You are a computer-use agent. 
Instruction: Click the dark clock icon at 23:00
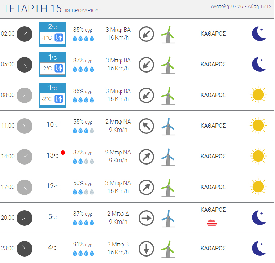pyautogui.click(x=25, y=249)
